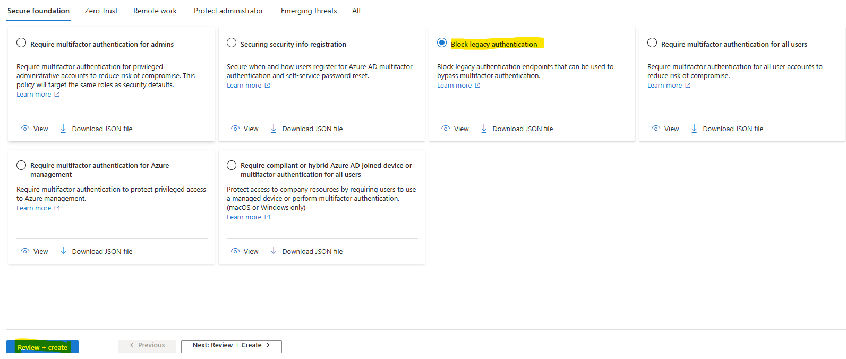Click the eye View icon in compliant or hybrid device card
Viewport: 846px width, 359px height.
point(235,251)
